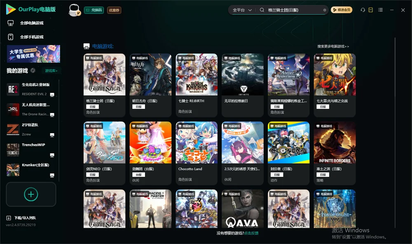The image size is (412, 244).
Task: Open the 剑灵NEO (日服) game card
Action: coord(104,153)
